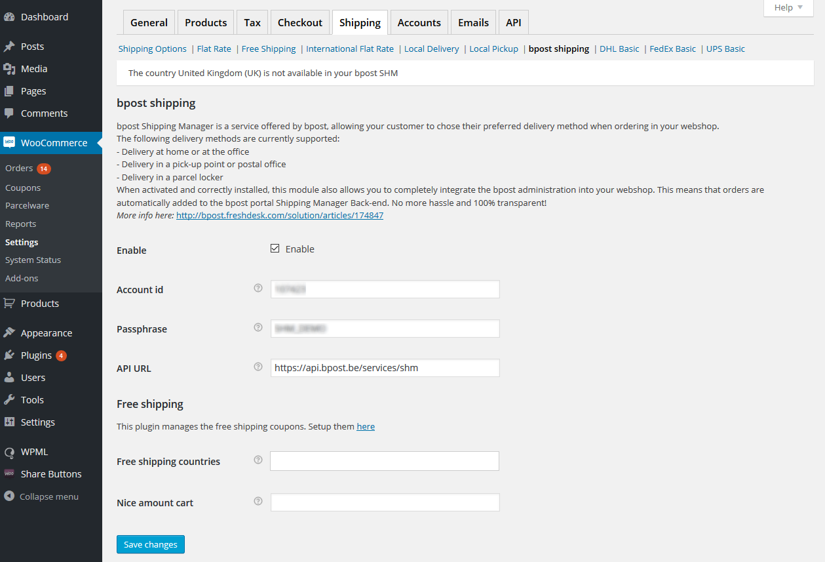This screenshot has height=562, width=825.
Task: Click the Tools wrench icon
Action: click(x=9, y=400)
